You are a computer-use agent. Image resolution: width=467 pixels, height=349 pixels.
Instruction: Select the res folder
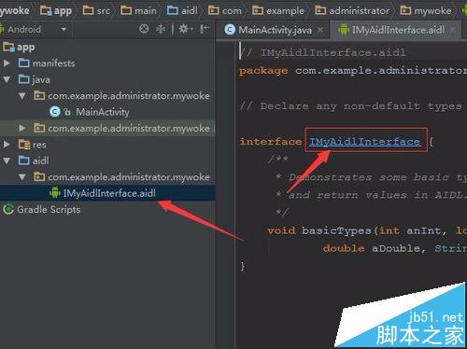point(39,145)
